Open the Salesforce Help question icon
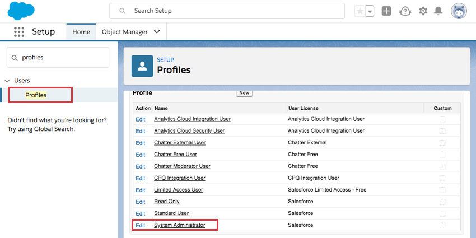 tap(405, 11)
